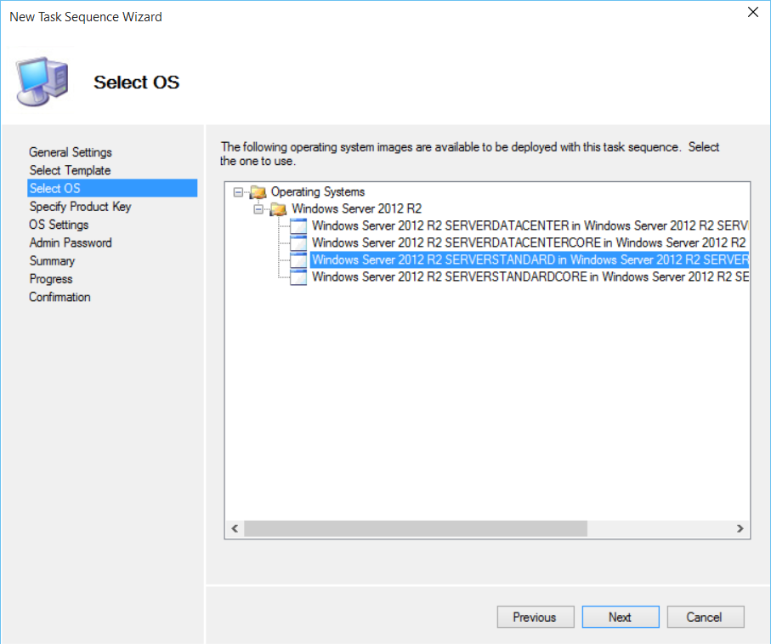Jump to Specify Product Key step
Viewport: 771px width, 644px height.
80,207
